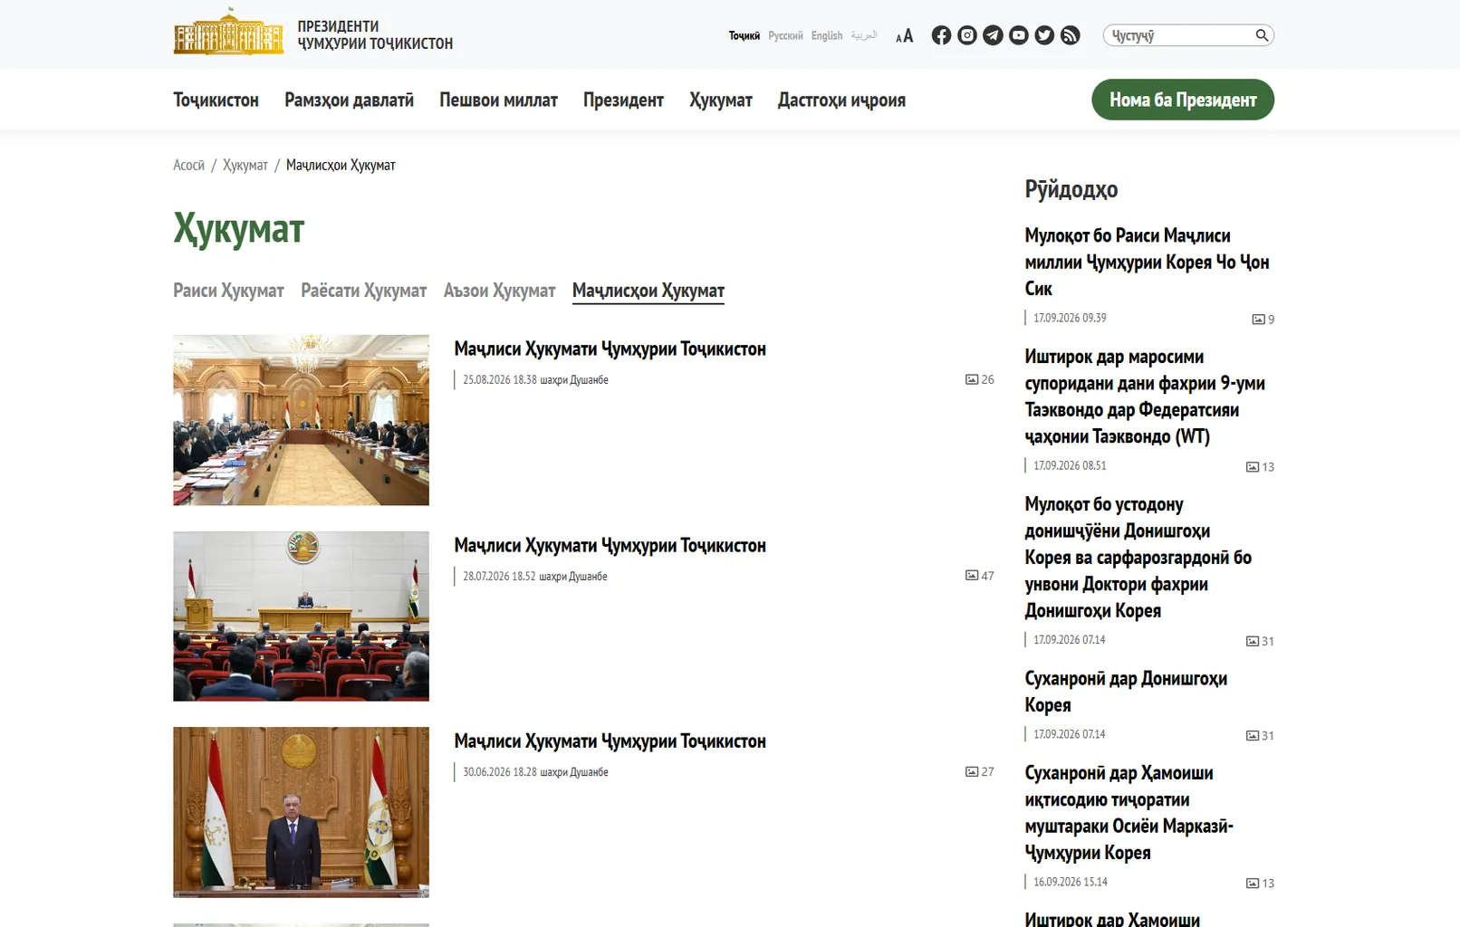Image resolution: width=1460 pixels, height=927 pixels.
Task: Click the font size AA icon
Action: (x=904, y=36)
